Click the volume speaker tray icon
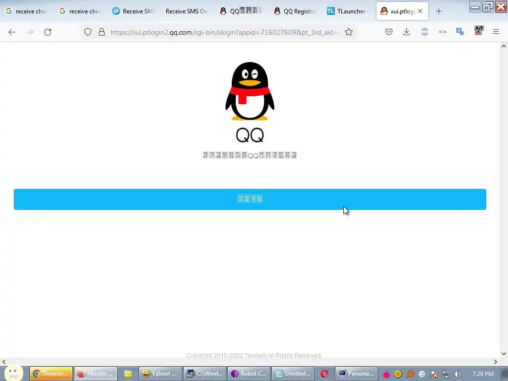Viewport: 508px width, 381px height. 457,374
